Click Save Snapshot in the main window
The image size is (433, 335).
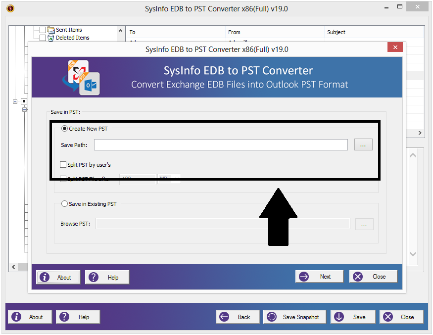tap(294, 317)
